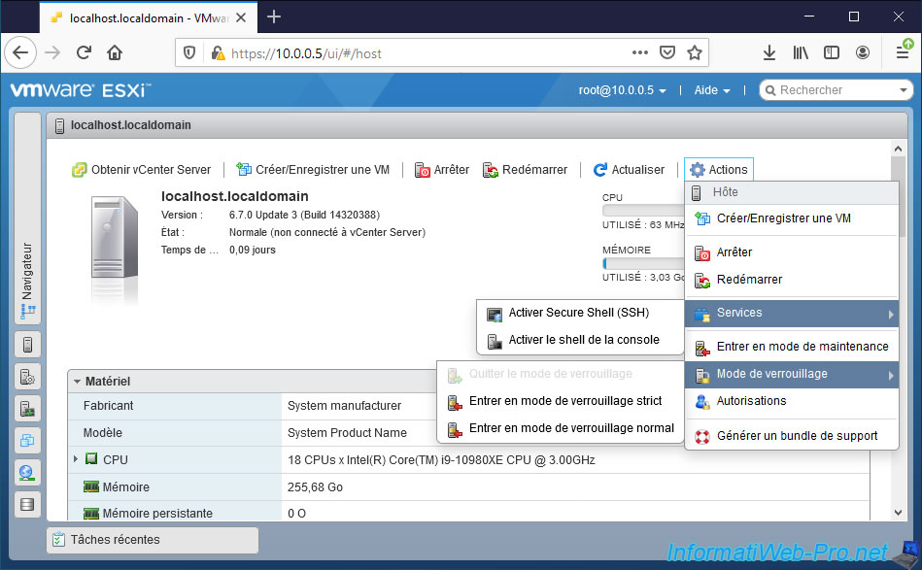The width and height of the screenshot is (922, 570).
Task: Open Firefox downloads arrow icon
Action: (x=768, y=53)
